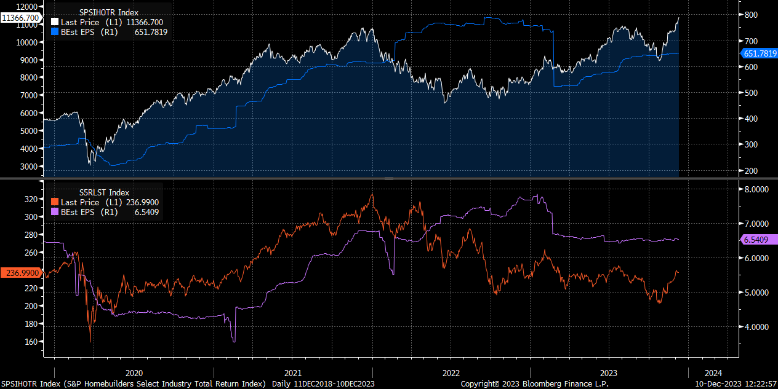The height and width of the screenshot is (389, 778).
Task: Click the 2023 year label on the time axis
Action: pos(609,373)
